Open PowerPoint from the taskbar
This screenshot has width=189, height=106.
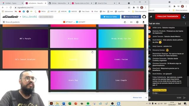pos(76,103)
